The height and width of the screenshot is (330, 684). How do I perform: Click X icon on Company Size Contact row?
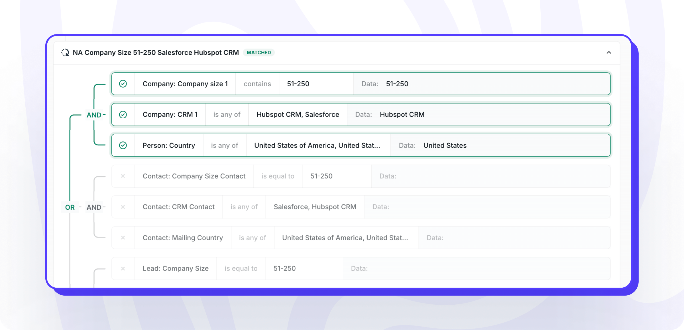point(123,176)
